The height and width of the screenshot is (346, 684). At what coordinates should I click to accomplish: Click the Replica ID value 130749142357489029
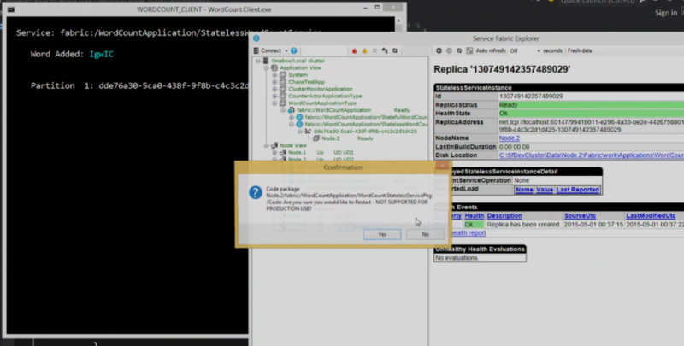pyautogui.click(x=531, y=97)
